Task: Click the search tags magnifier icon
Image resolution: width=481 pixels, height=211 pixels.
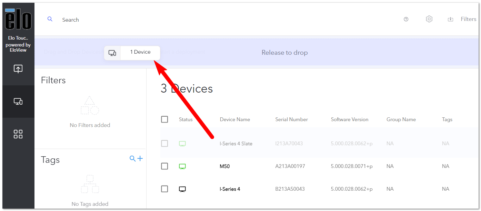Action: (x=132, y=158)
